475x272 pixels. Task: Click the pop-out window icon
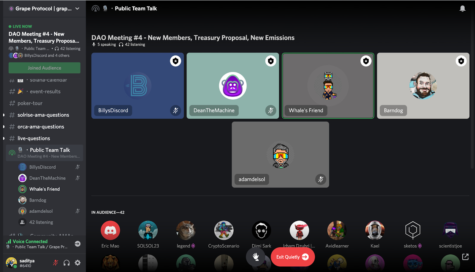click(465, 257)
